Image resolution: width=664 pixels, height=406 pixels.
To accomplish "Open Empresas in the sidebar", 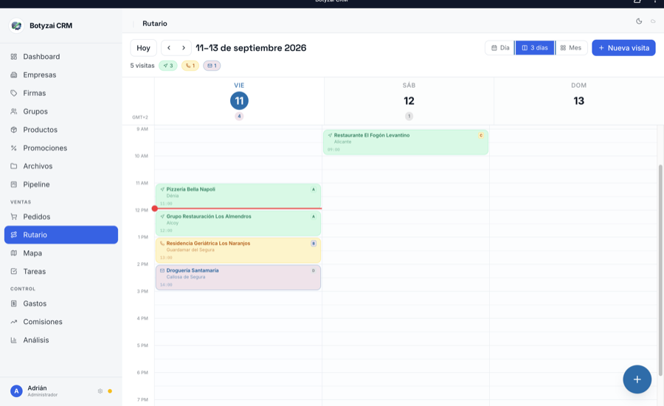I will (61, 75).
